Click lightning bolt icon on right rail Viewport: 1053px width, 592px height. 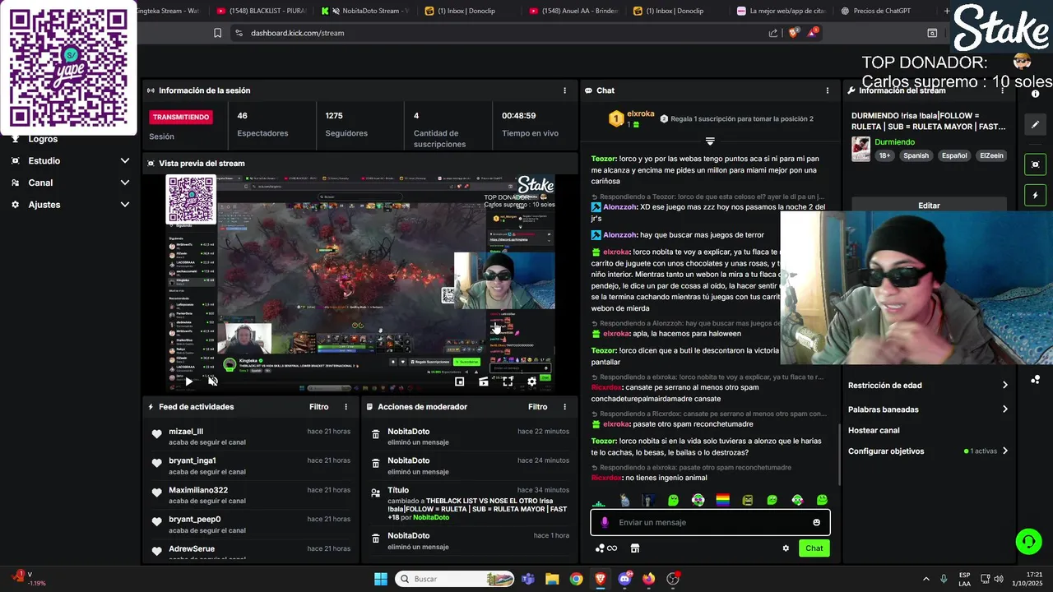pyautogui.click(x=1035, y=196)
